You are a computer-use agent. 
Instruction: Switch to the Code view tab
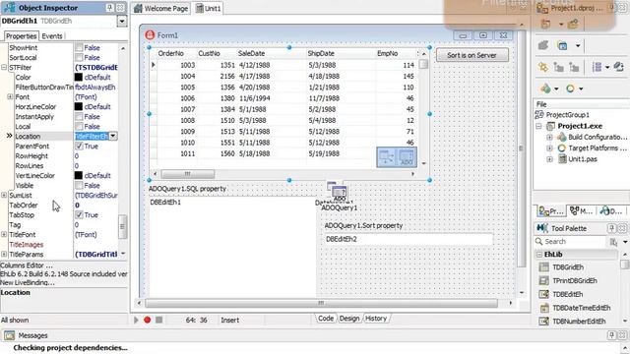pyautogui.click(x=326, y=319)
